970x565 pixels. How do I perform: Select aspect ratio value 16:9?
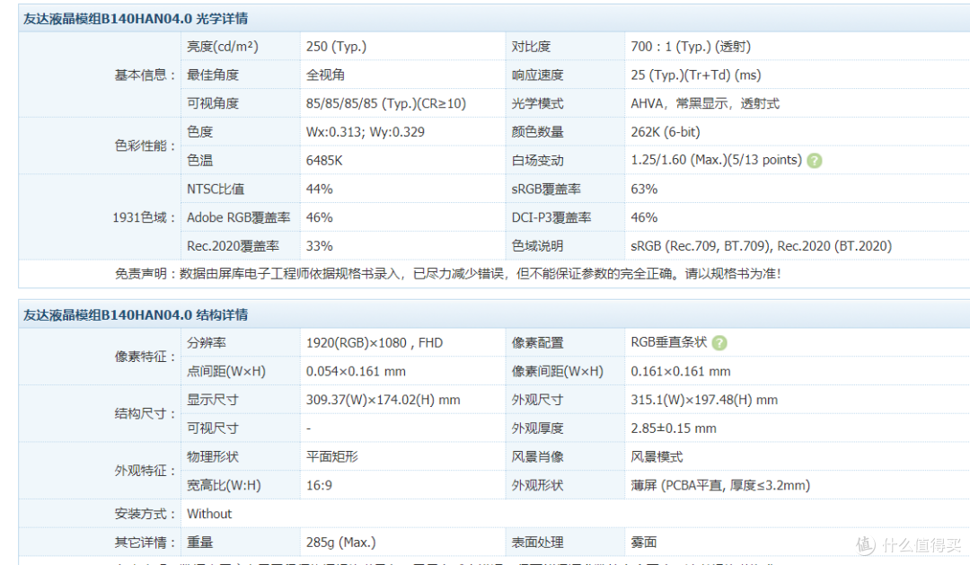[319, 485]
